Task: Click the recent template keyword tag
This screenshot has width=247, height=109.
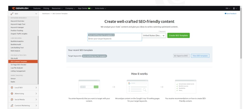Action: pyautogui.click(x=94, y=56)
